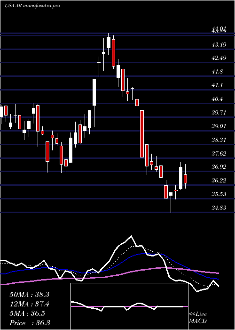Click the 41.1 price axis label

pyautogui.click(x=217, y=85)
